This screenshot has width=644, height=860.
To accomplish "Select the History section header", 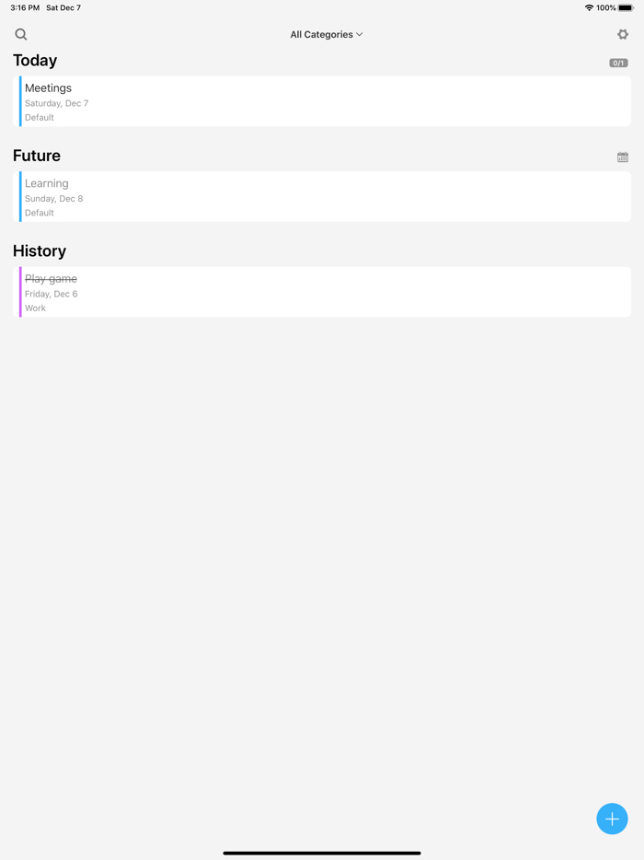I will point(40,251).
